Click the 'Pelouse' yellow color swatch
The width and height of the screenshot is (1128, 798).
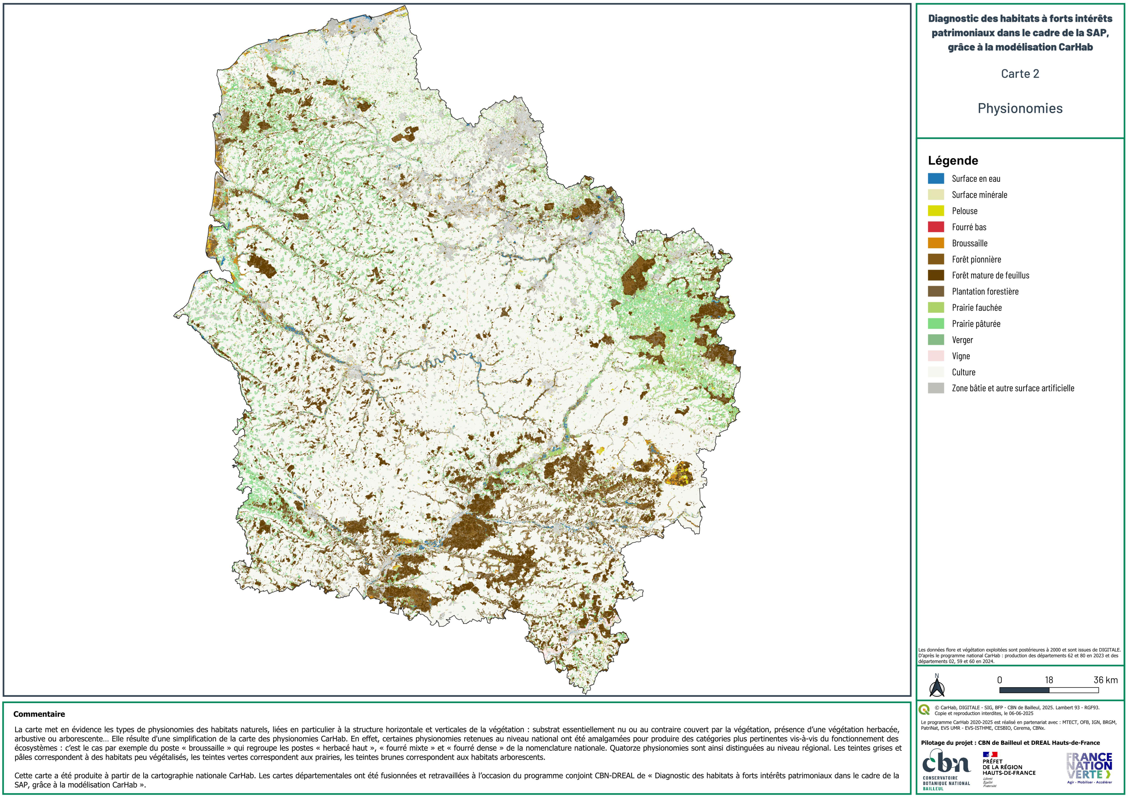coord(936,211)
